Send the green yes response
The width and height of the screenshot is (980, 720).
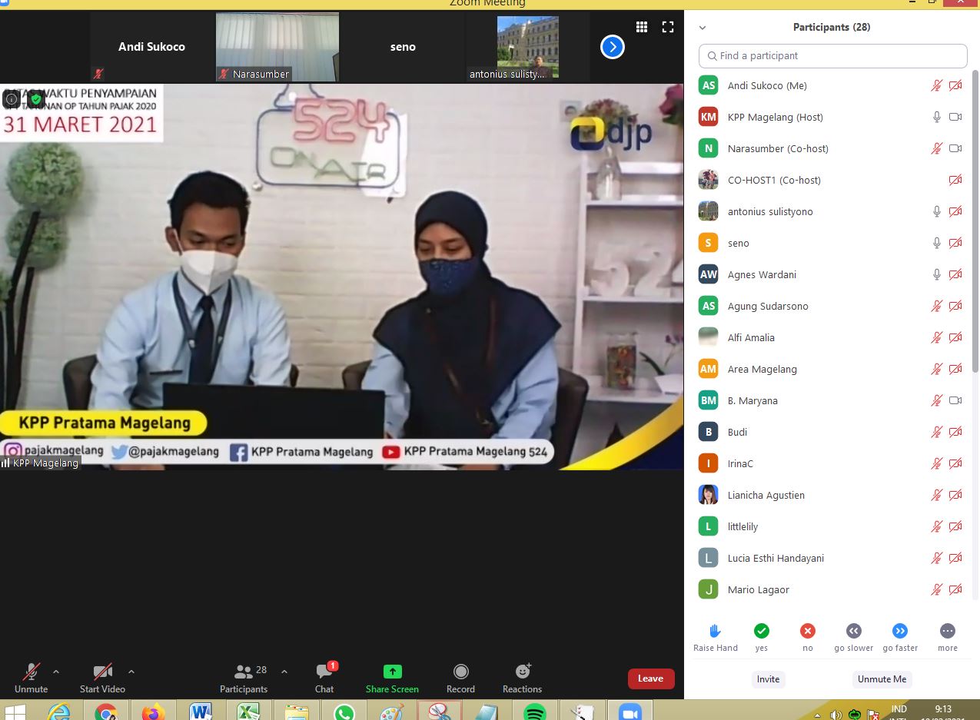761,631
